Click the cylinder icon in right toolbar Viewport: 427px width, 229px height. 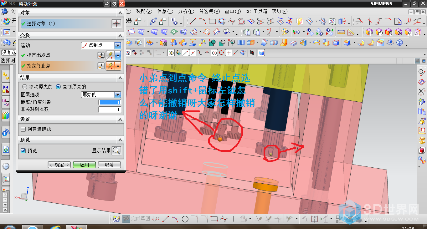422,111
